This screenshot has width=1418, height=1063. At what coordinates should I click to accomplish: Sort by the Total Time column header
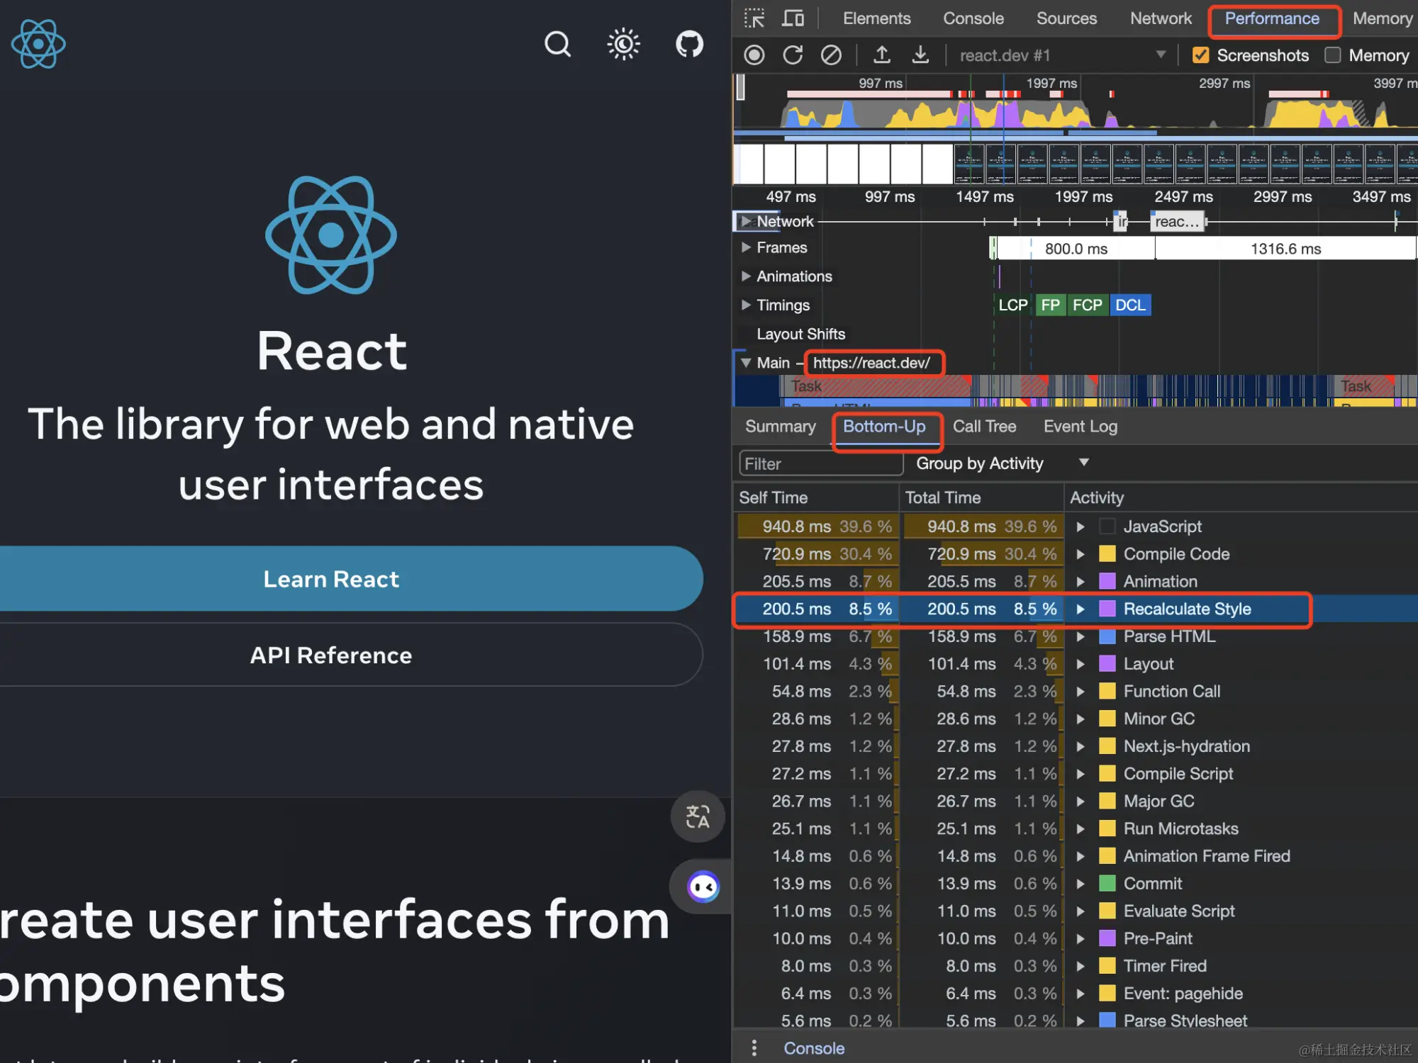981,497
